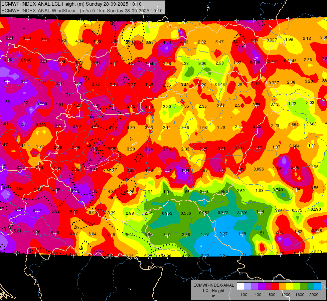
Task: Click the wind shear value 0.927
Action: tap(272, 40)
